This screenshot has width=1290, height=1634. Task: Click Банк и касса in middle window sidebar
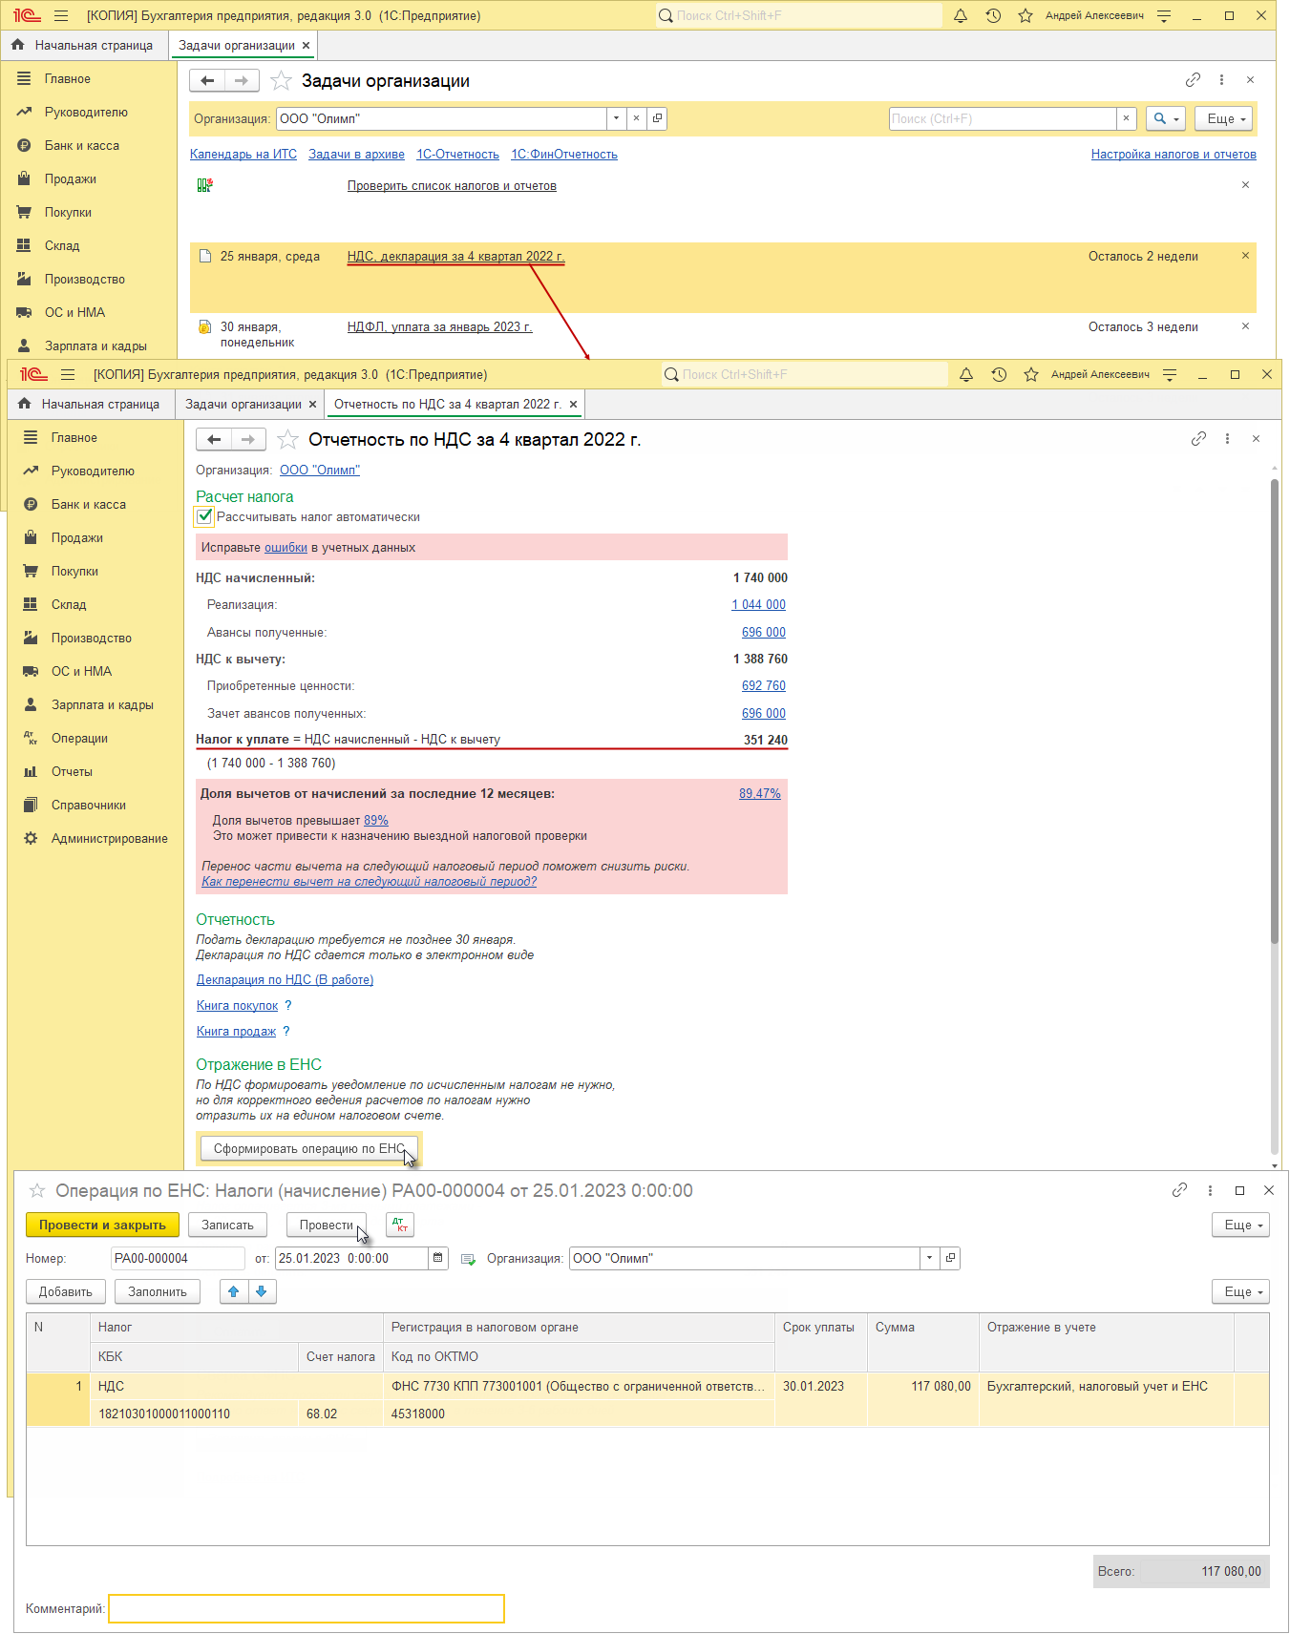pyautogui.click(x=88, y=504)
